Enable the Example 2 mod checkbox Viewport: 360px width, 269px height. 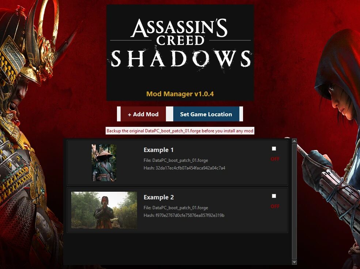(x=274, y=196)
